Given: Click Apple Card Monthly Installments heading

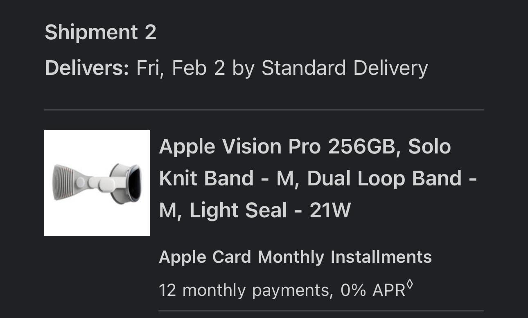Looking at the screenshot, I should coord(295,257).
